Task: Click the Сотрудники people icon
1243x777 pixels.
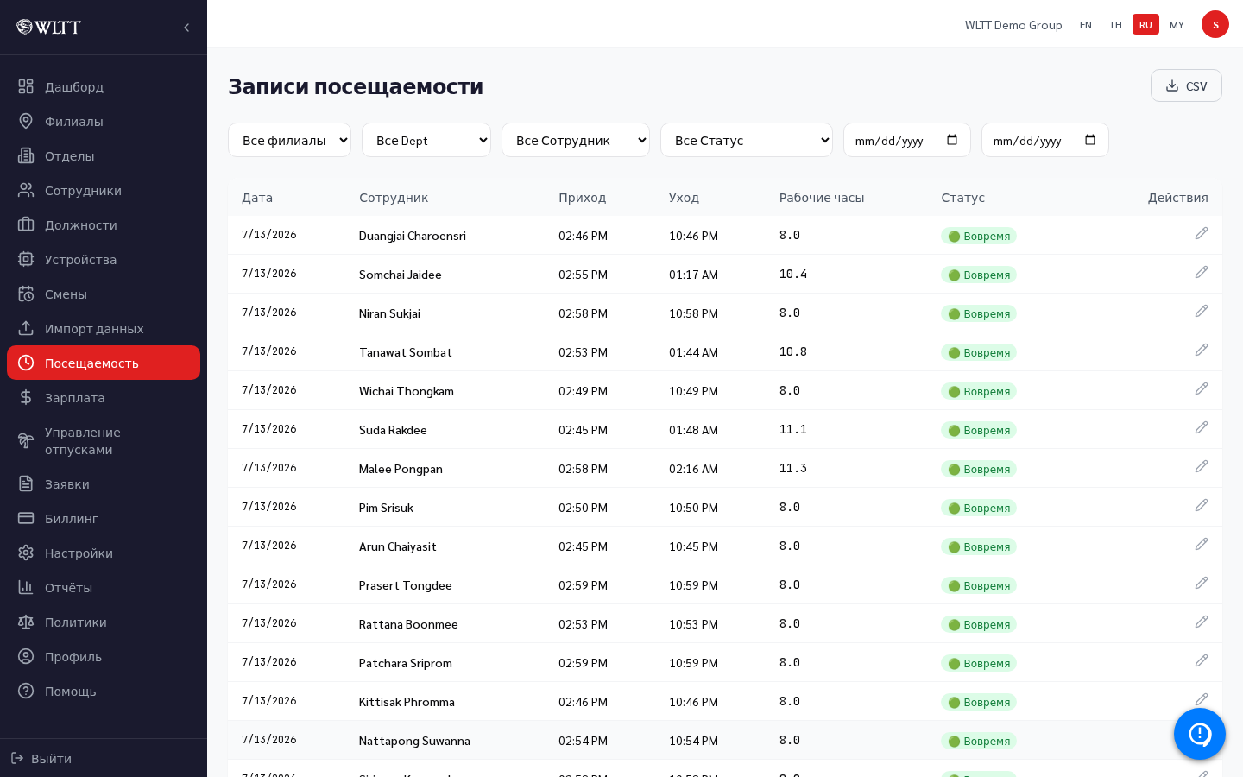Action: click(26, 190)
